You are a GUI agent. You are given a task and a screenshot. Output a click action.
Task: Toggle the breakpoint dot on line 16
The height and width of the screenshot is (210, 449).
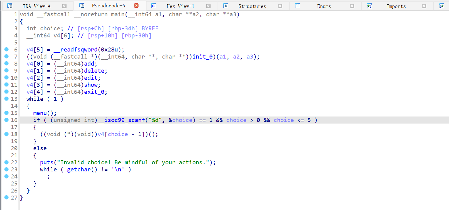[6, 120]
